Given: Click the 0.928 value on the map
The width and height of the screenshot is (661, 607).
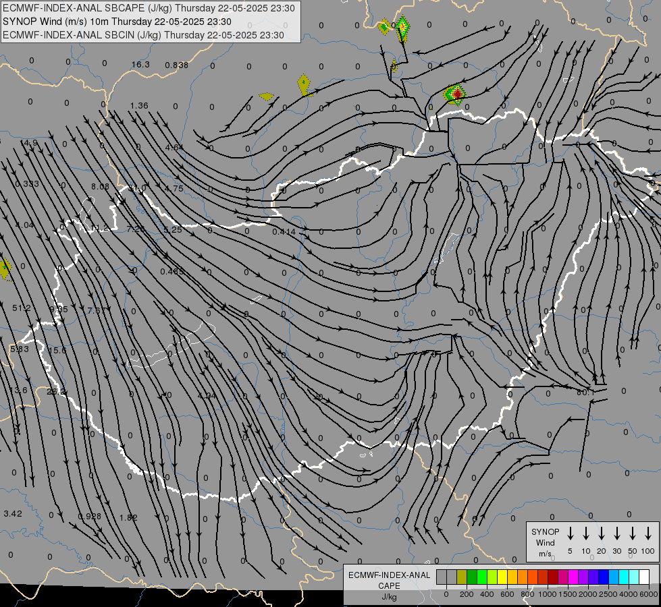Looking at the screenshot, I should [x=89, y=516].
